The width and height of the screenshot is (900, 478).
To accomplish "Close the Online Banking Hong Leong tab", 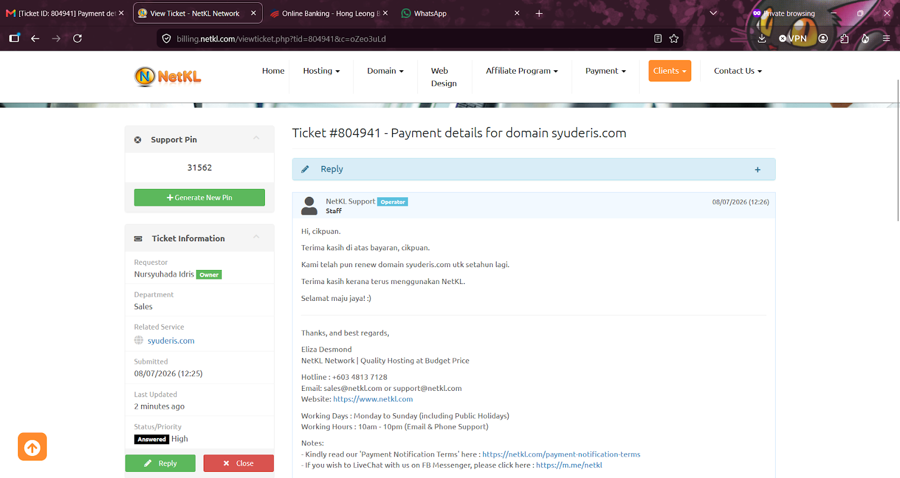I will (x=385, y=13).
